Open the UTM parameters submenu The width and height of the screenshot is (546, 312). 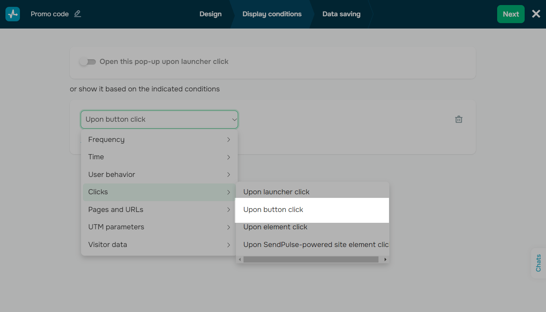point(159,227)
